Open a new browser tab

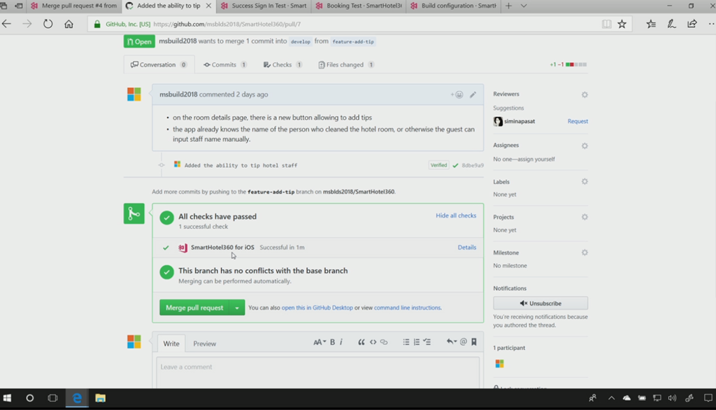(509, 6)
